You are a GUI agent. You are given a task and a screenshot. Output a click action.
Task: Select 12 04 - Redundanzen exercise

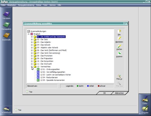pyautogui.click(x=49, y=78)
